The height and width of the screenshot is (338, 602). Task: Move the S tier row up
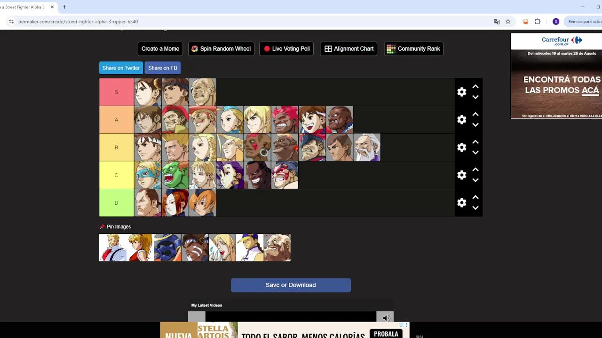(x=475, y=87)
